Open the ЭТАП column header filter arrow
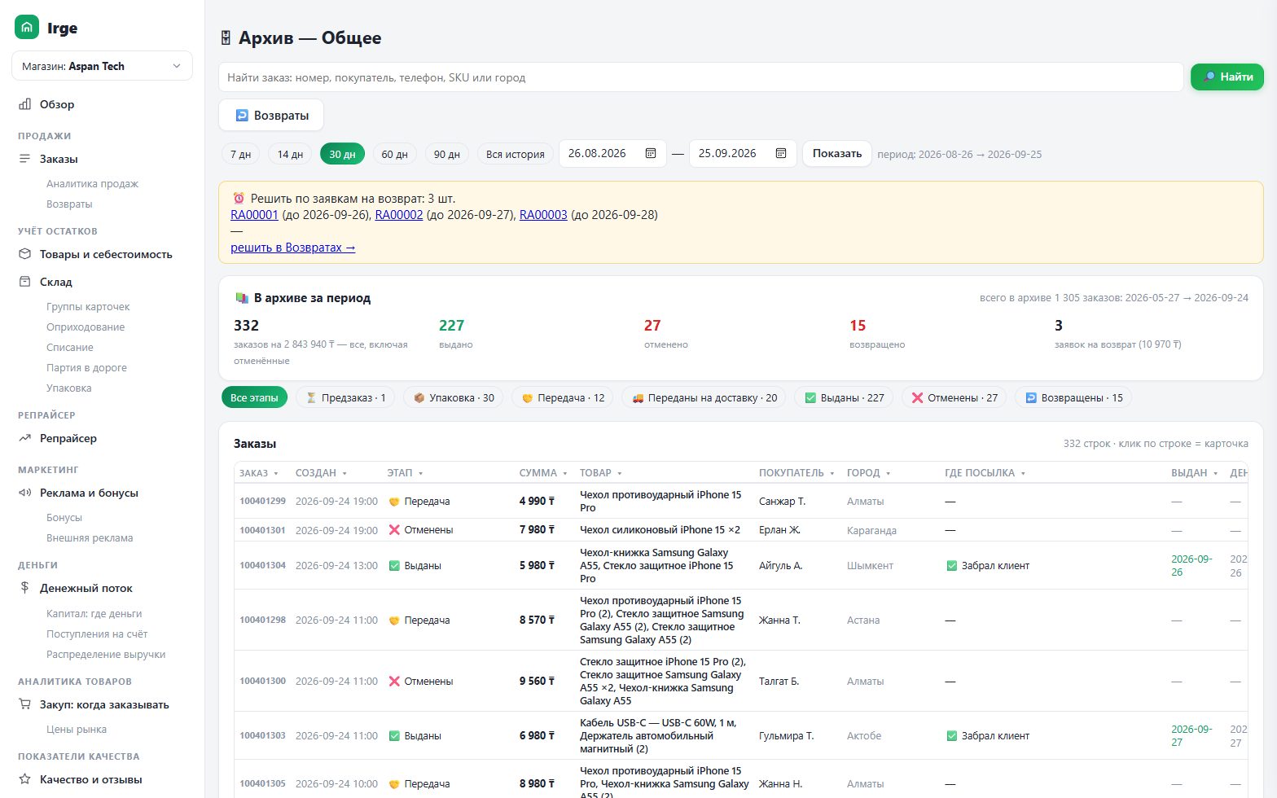 coord(421,473)
